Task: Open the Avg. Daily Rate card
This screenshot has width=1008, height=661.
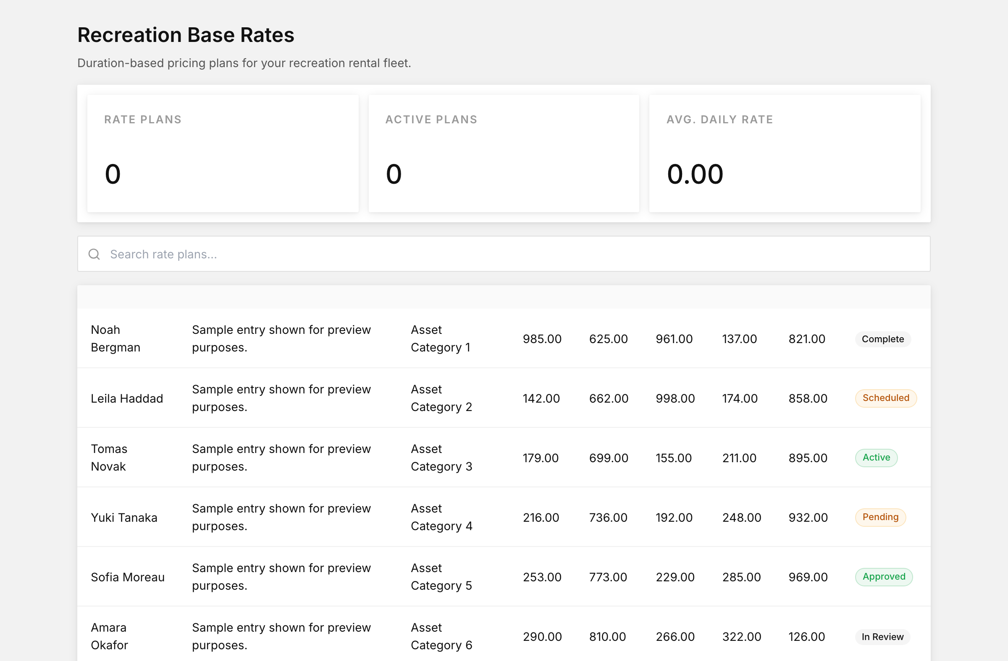Action: [x=785, y=154]
